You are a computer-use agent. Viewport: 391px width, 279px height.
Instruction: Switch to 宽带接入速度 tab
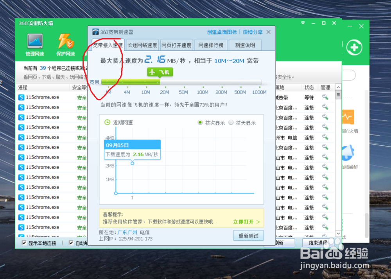[x=108, y=45]
